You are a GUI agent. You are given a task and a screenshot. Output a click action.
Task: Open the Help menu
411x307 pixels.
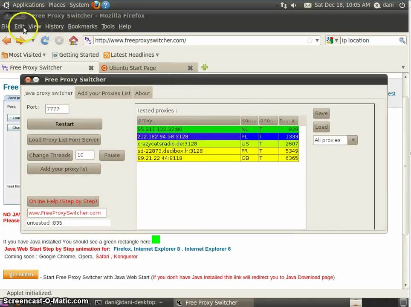(125, 26)
